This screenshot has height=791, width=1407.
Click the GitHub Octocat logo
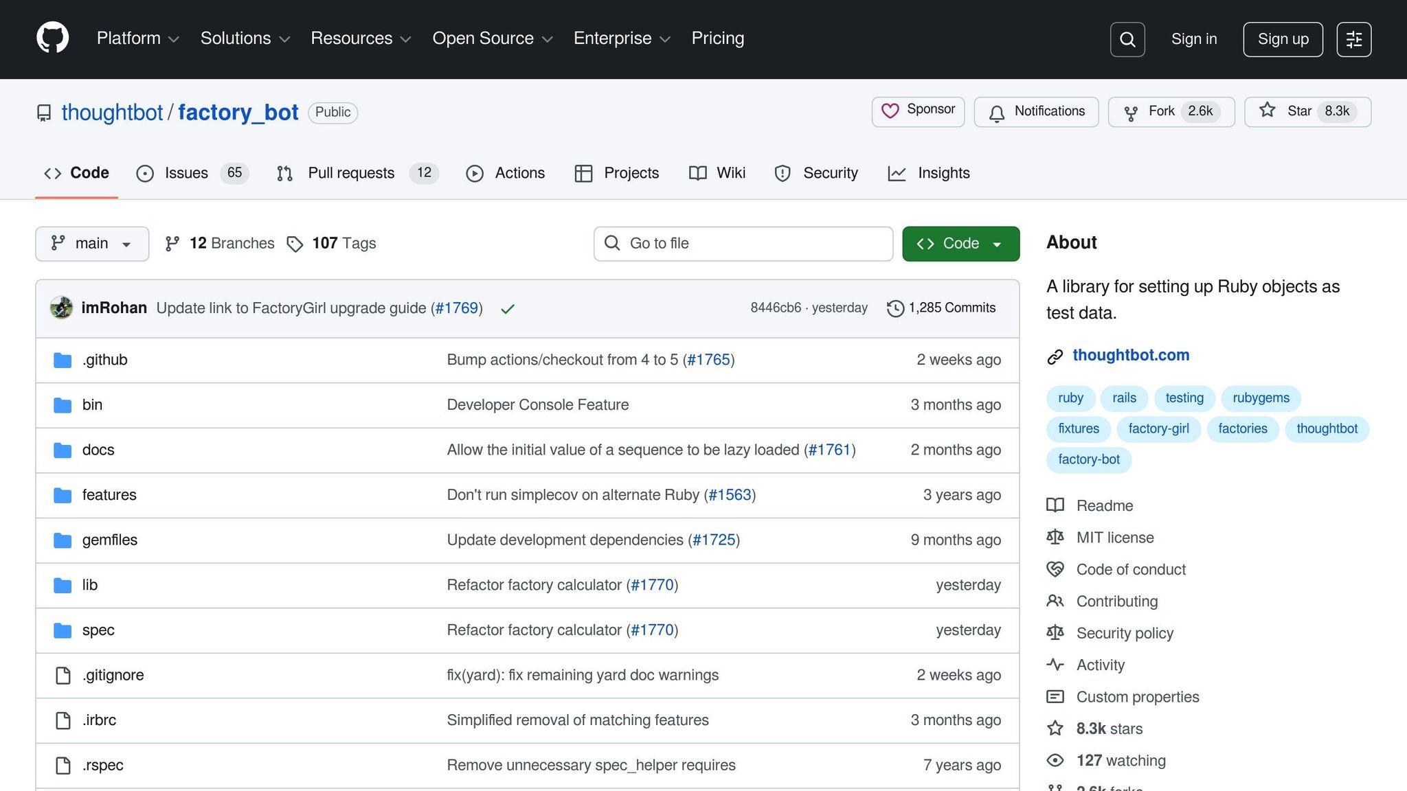(53, 38)
